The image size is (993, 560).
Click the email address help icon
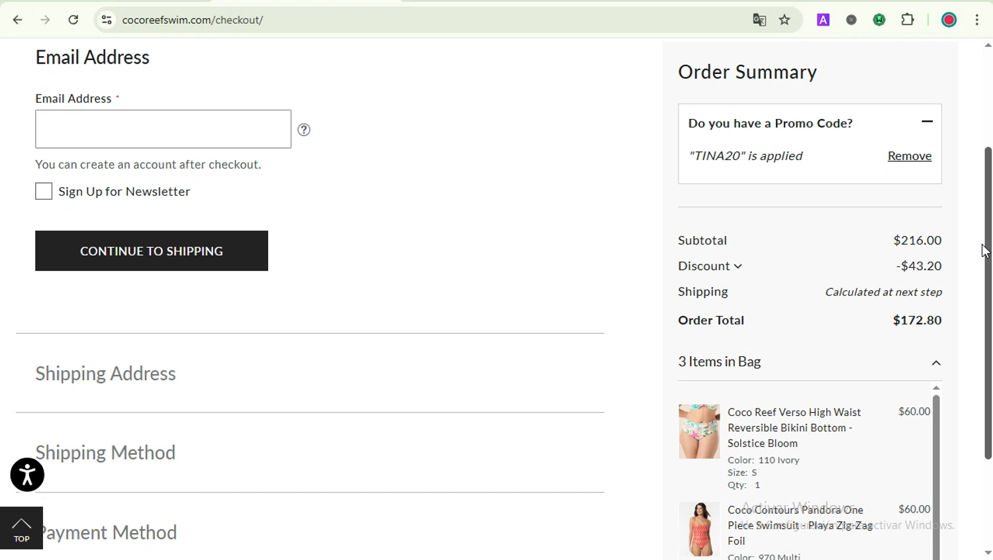coord(304,130)
